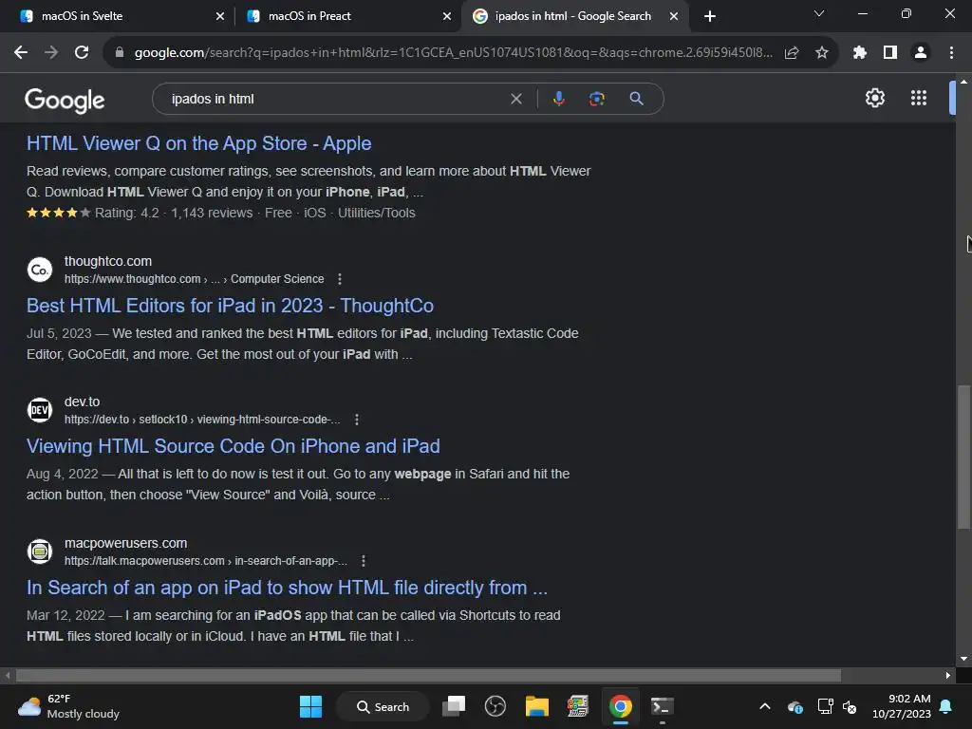Open the In Search of an app on iPad result

(287, 588)
